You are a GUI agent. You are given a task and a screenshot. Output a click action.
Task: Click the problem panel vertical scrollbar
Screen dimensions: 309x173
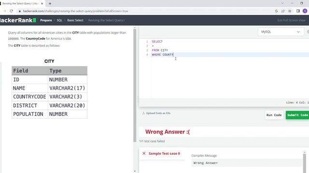[135, 86]
